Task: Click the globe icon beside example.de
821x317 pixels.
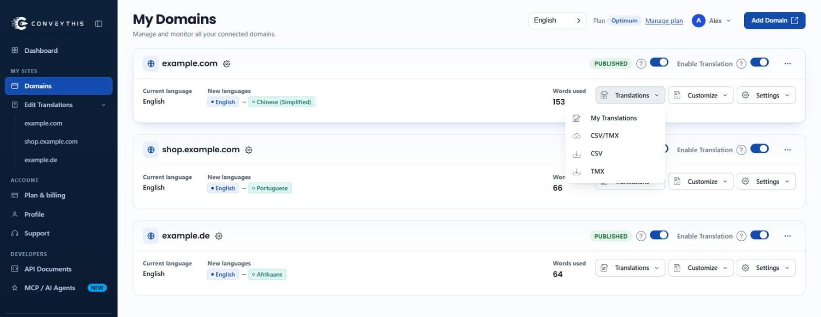Action: tap(151, 236)
